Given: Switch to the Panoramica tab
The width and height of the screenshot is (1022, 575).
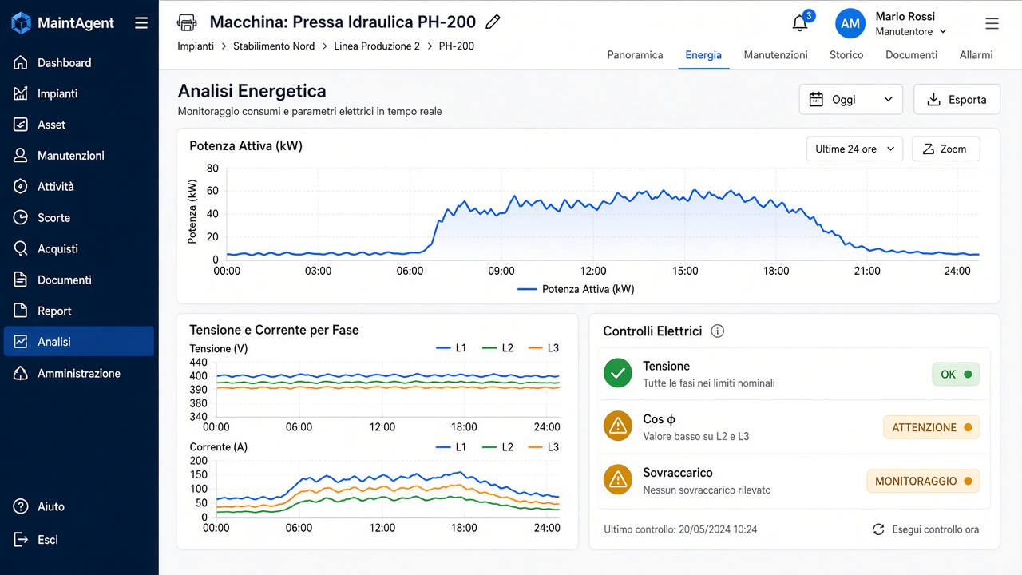Looking at the screenshot, I should [635, 55].
